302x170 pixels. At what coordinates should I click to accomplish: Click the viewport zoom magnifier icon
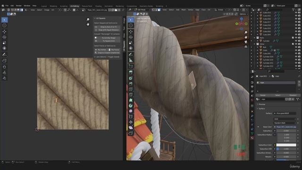[246, 33]
